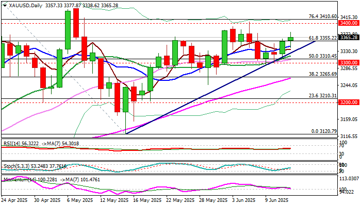Select the Stoch(5,3,3) indicator label
The height and width of the screenshot is (206, 361).
pyautogui.click(x=17, y=166)
